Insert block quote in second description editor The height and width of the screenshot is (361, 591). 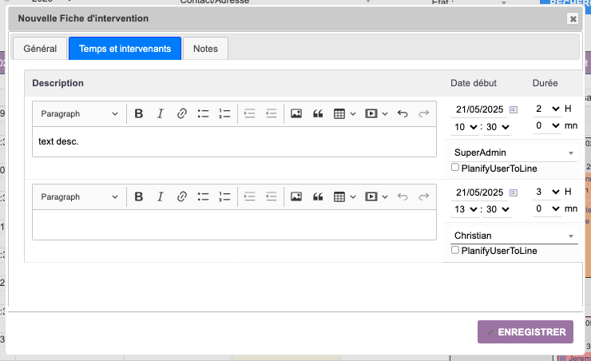[x=318, y=196]
